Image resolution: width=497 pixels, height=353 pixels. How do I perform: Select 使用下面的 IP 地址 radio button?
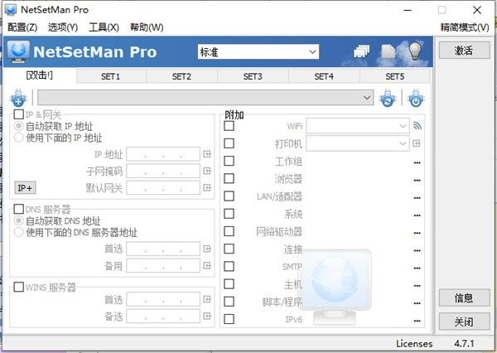tap(19, 138)
